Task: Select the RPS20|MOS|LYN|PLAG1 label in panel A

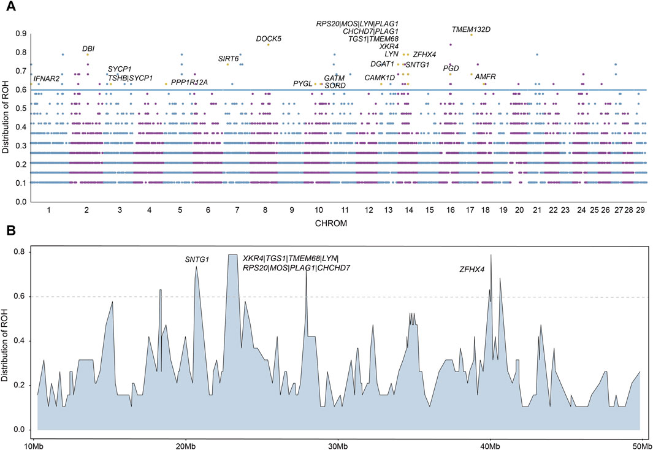Action: click(357, 24)
